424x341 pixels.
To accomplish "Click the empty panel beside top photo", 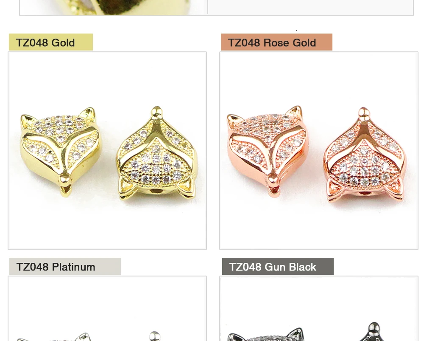I will [x=310, y=7].
